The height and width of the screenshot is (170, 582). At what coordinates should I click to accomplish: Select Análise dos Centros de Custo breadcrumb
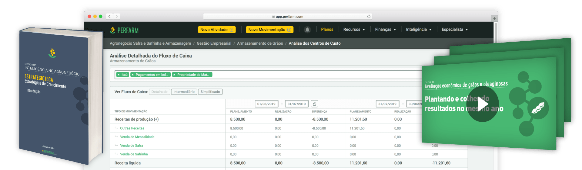tap(315, 43)
